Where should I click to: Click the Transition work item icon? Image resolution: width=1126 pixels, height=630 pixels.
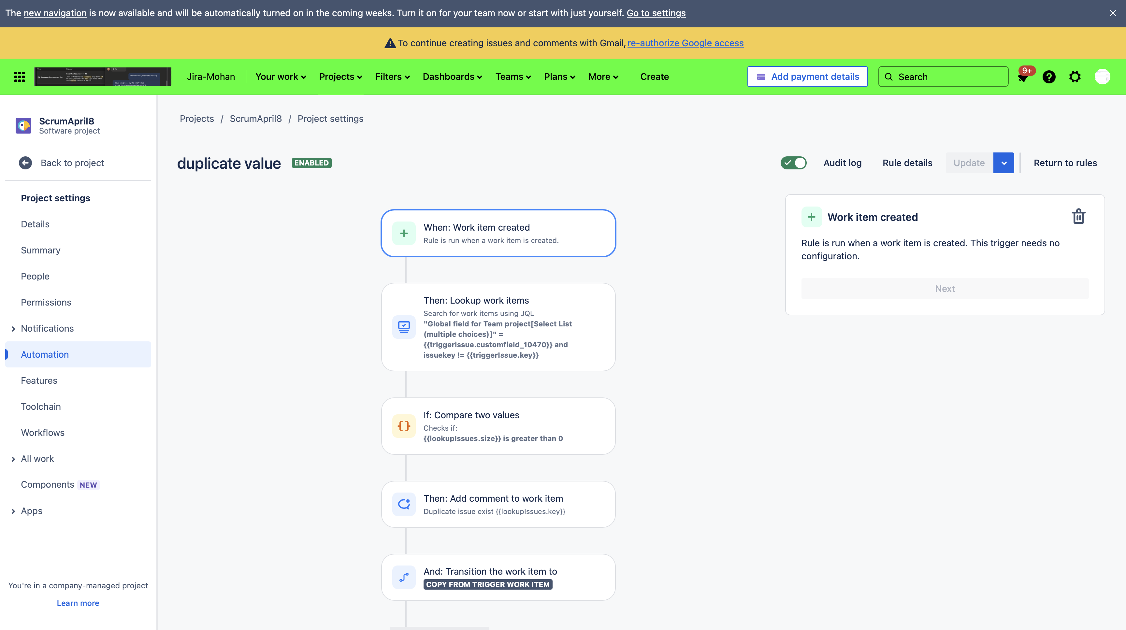(404, 577)
